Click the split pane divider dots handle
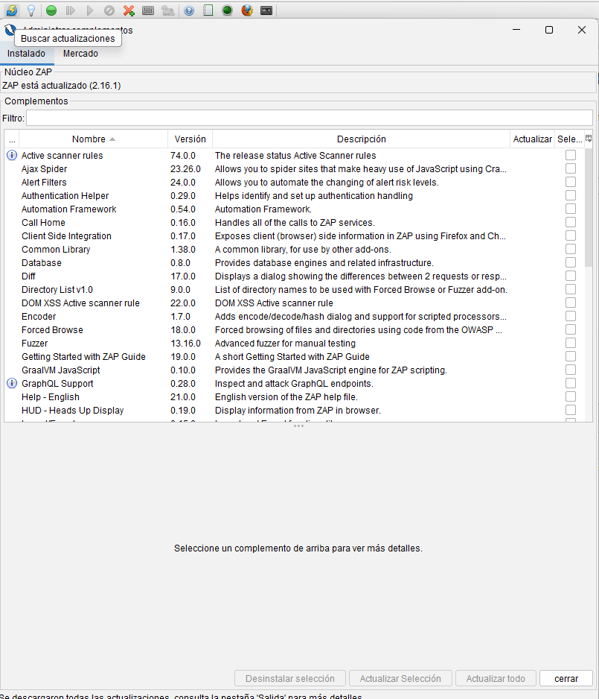Viewport: 599px width, 699px height. pos(298,426)
